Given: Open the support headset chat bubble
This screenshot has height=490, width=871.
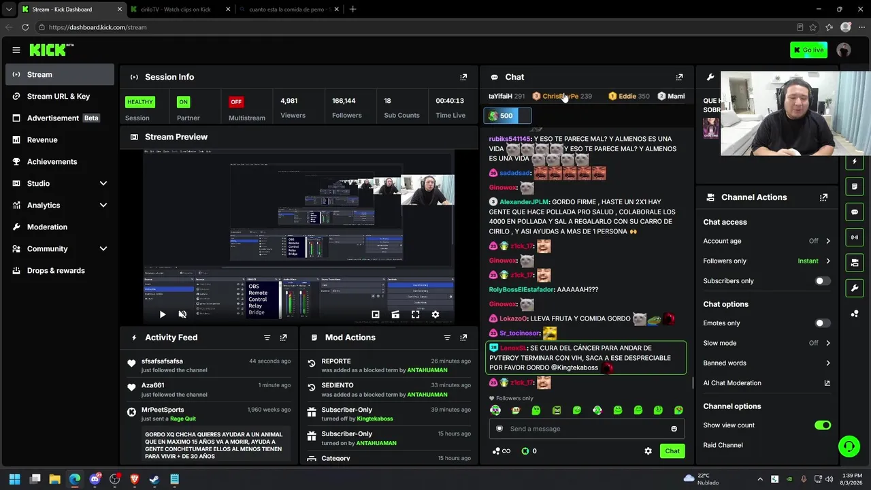Looking at the screenshot, I should point(849,446).
